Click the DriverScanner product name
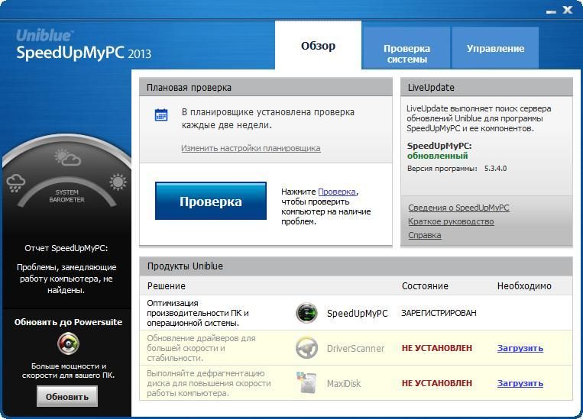This screenshot has width=583, height=419. [355, 349]
